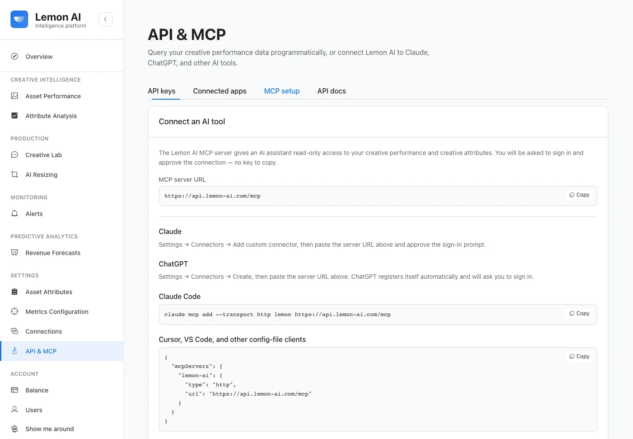Click the Creative Lab chat bubble icon
633x439 pixels.
coord(15,155)
